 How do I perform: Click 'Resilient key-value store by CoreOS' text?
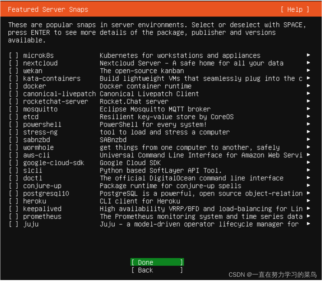click(167, 117)
